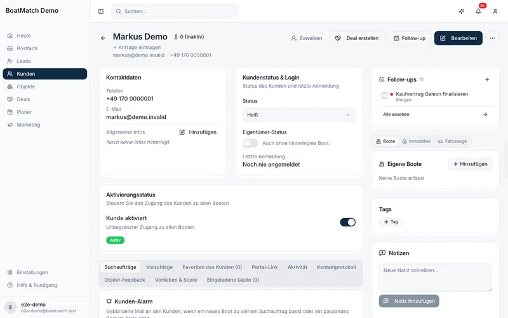Open the Aktivität tab
508x318 pixels.
click(297, 267)
